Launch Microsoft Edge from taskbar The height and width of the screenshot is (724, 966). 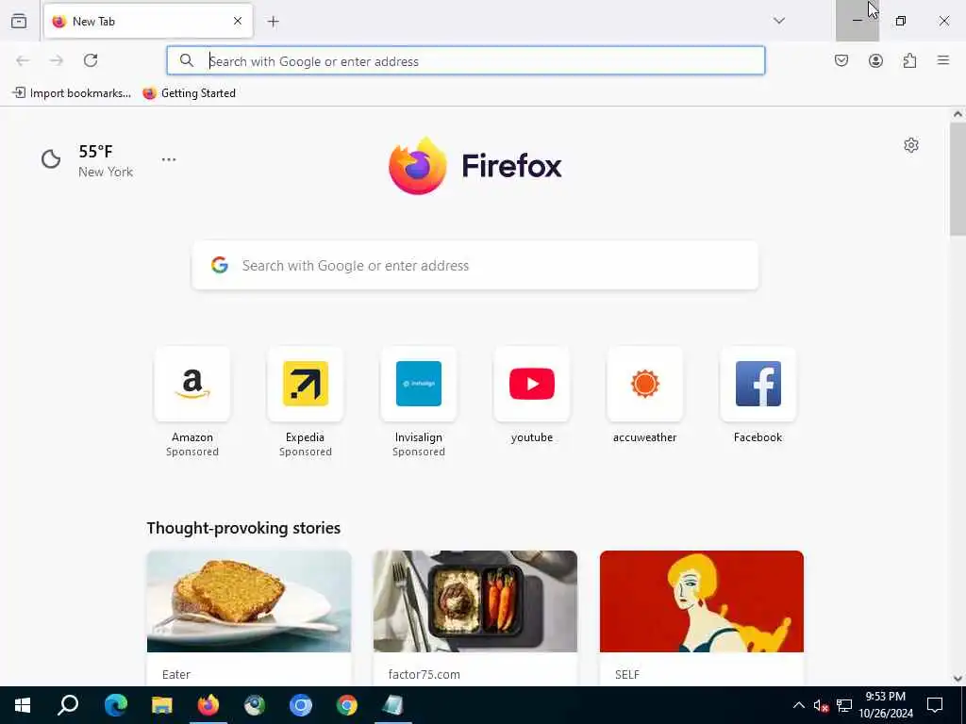(x=116, y=705)
